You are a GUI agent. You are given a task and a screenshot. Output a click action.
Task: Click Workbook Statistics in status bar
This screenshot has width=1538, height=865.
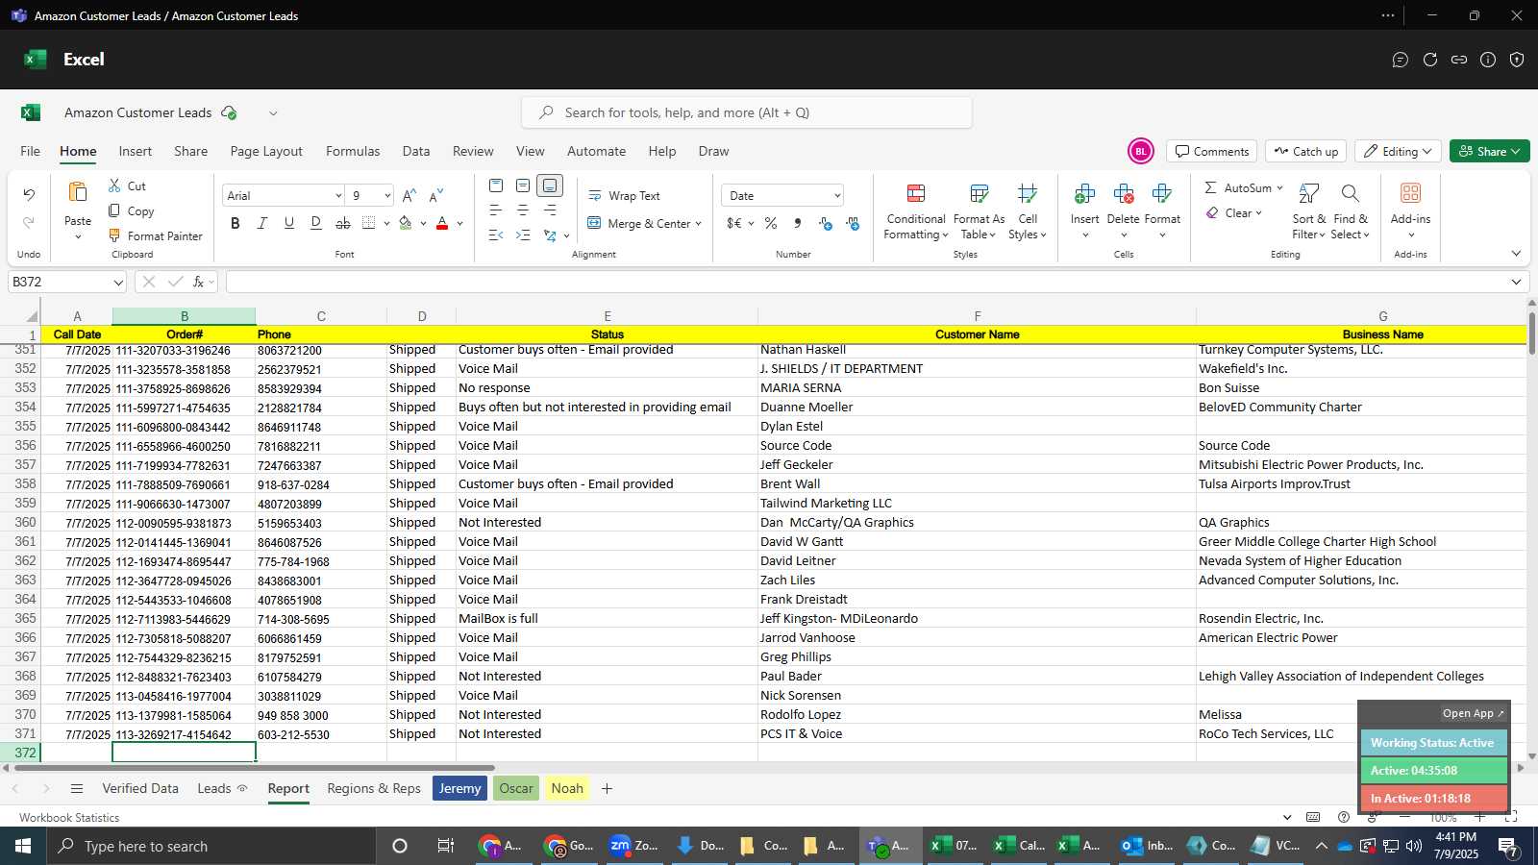pos(69,817)
